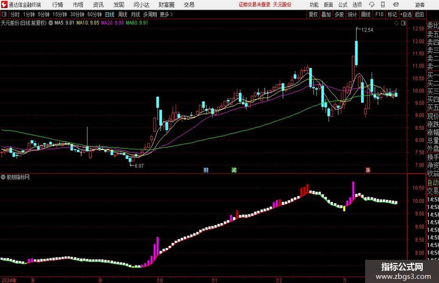Switch to 月线 monthly period
The image size is (439, 283).
[136, 14]
